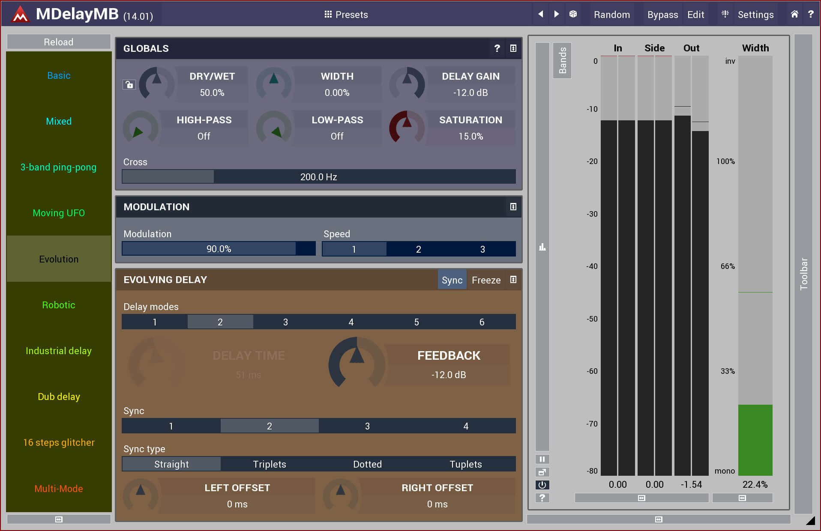The height and width of the screenshot is (531, 821).
Task: Select the 16 steps glitcher preset
Action: coord(59,442)
